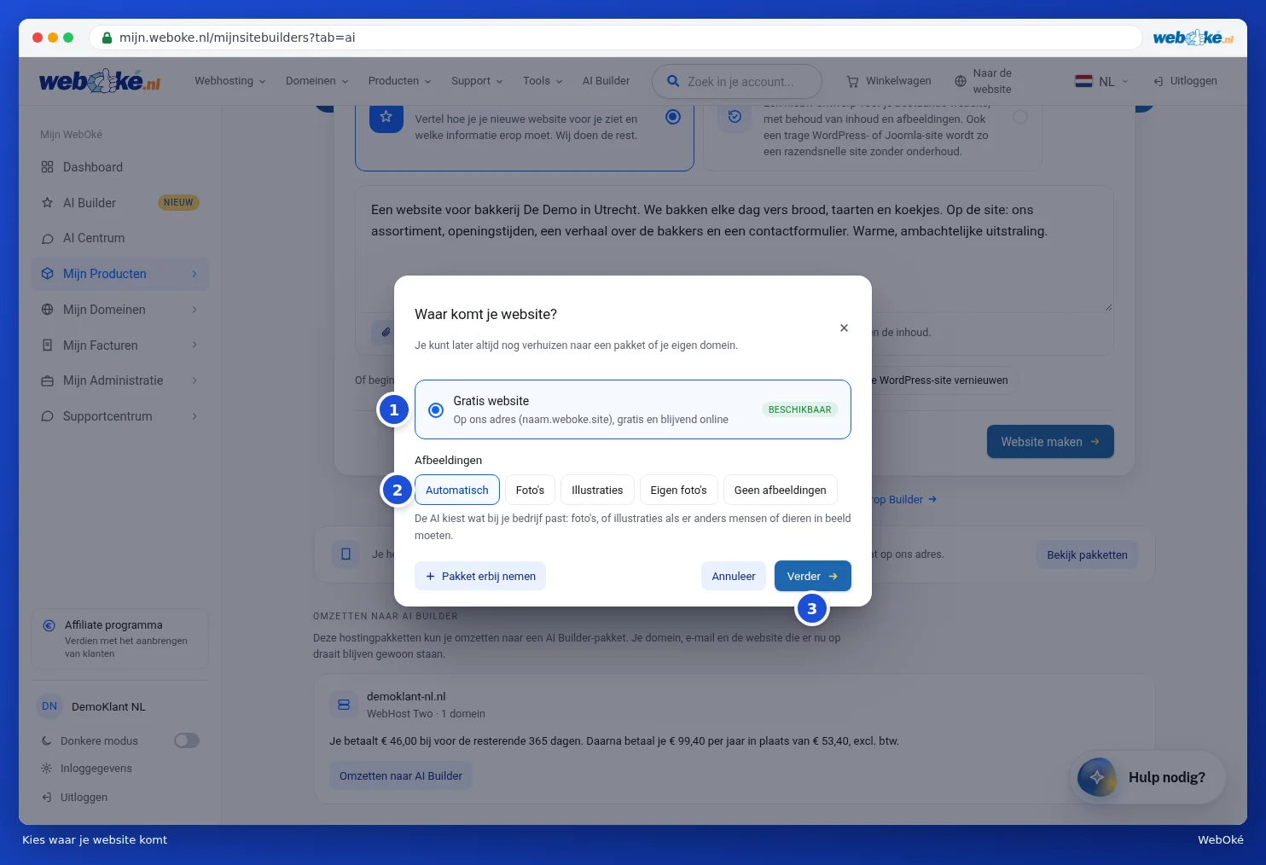Image resolution: width=1266 pixels, height=865 pixels.
Task: Click Pakket erbij nemen button
Action: tap(480, 576)
